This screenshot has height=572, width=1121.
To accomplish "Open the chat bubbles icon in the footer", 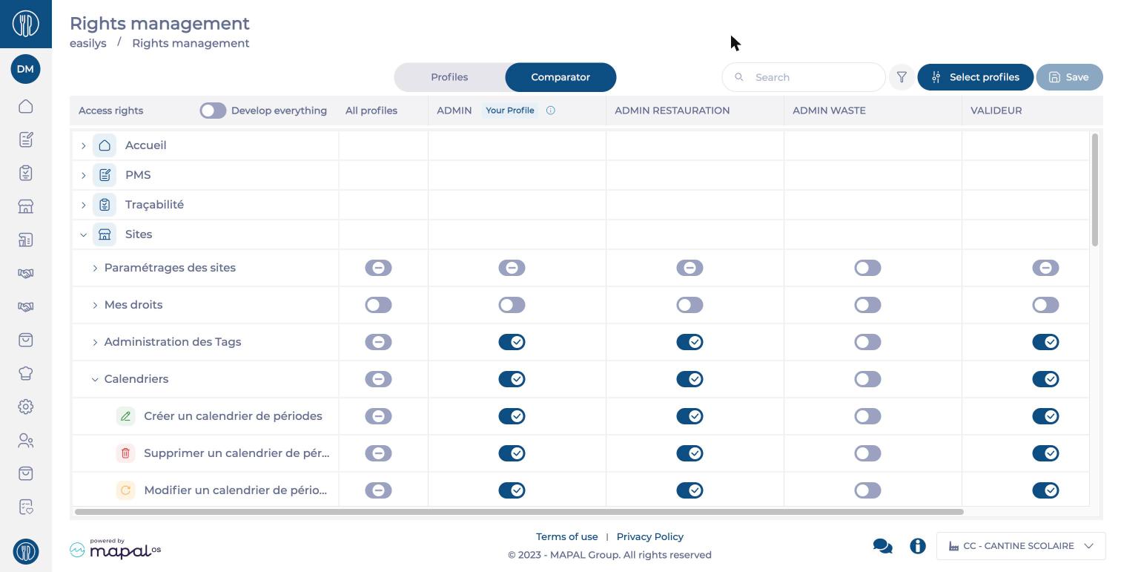I will pyautogui.click(x=882, y=546).
